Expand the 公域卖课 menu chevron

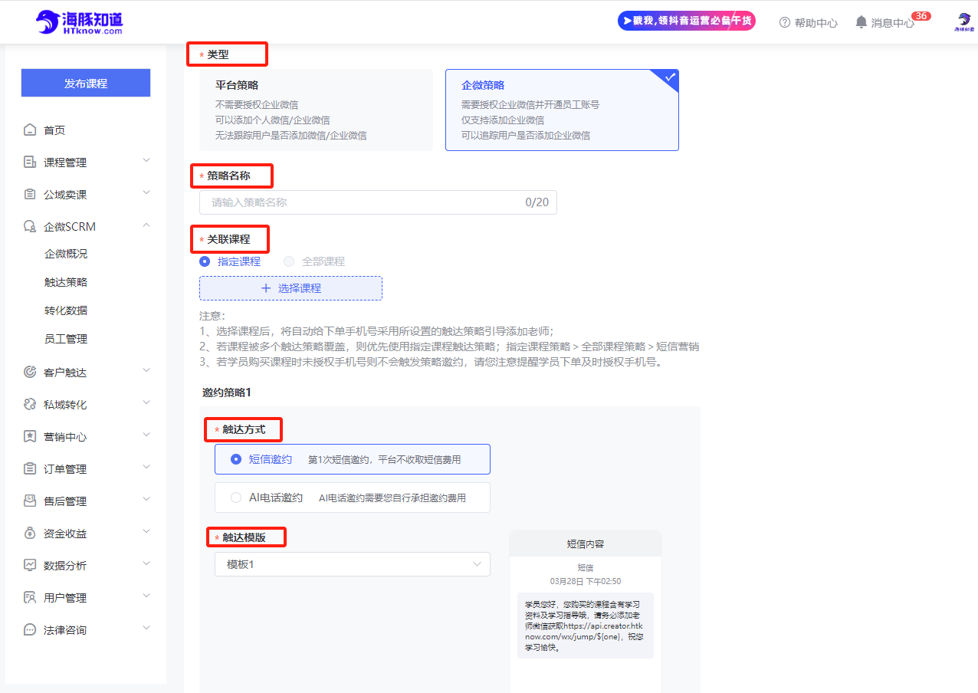(146, 192)
